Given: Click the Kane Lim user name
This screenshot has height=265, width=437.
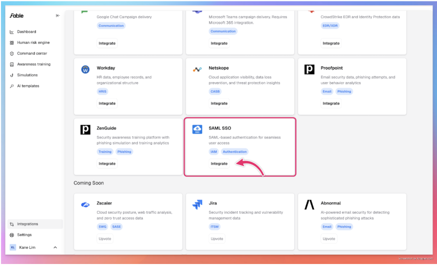Looking at the screenshot, I should 28,247.
